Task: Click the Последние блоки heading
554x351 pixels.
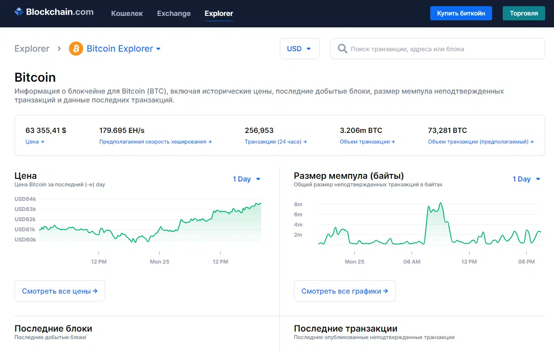Action: [x=53, y=328]
